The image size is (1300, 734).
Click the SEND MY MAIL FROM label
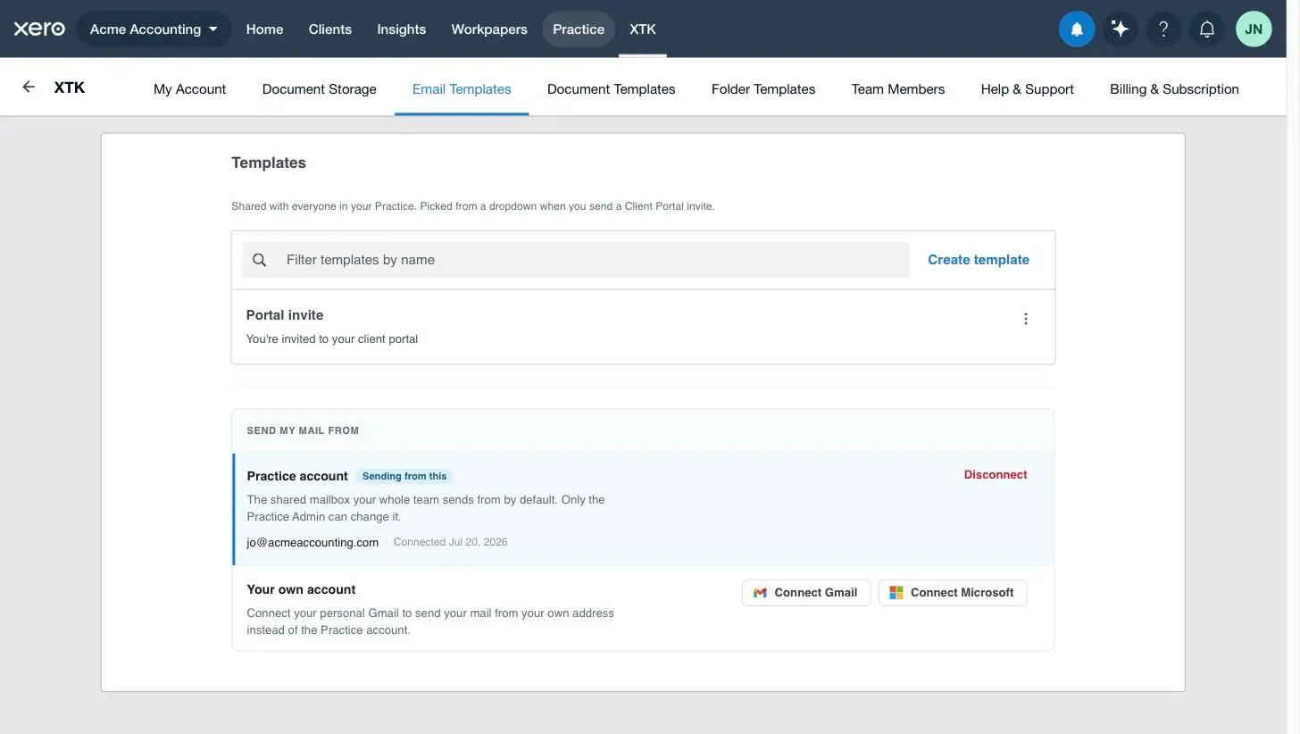303,430
